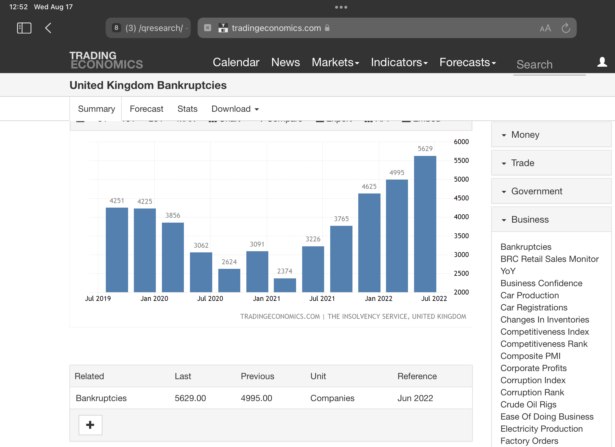The height and width of the screenshot is (447, 615).
Task: Open the Electricity Production link
Action: pos(541,429)
